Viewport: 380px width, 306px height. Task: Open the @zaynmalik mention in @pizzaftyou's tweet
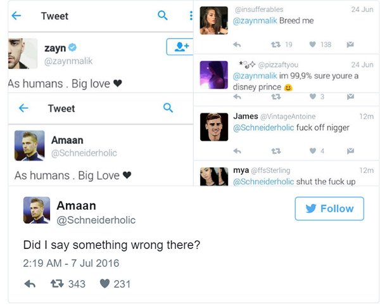click(255, 76)
